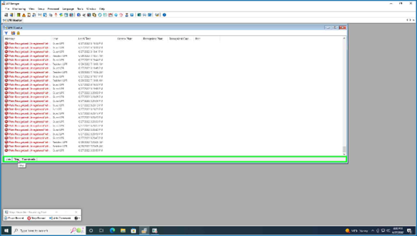Open File Explorer from the taskbar
The height and width of the screenshot is (236, 417).
point(123,231)
